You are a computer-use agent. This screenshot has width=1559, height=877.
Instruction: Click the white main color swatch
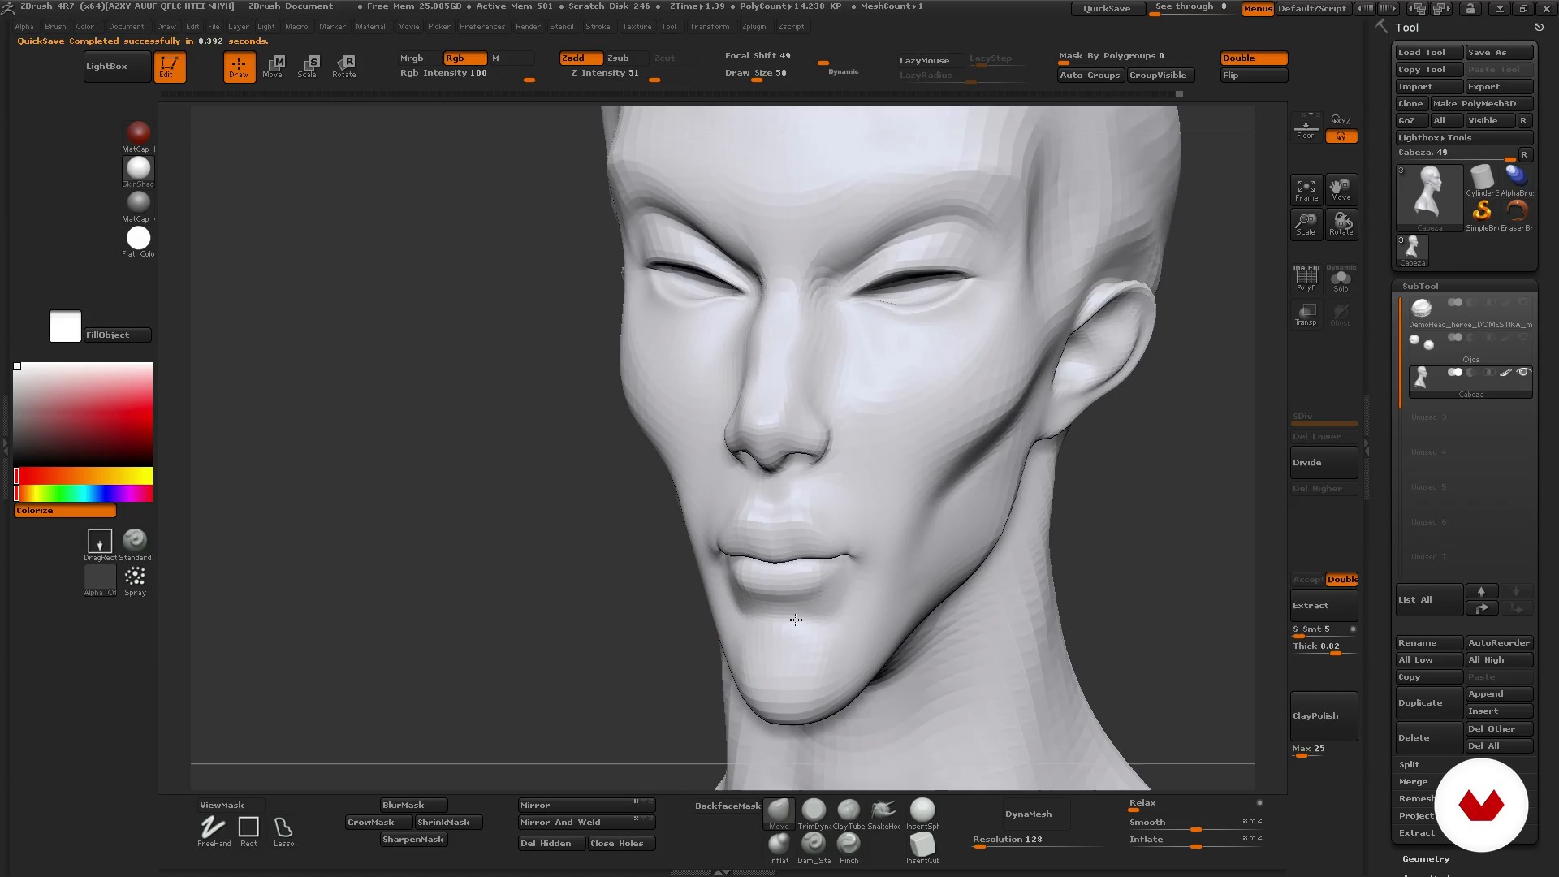coord(65,326)
